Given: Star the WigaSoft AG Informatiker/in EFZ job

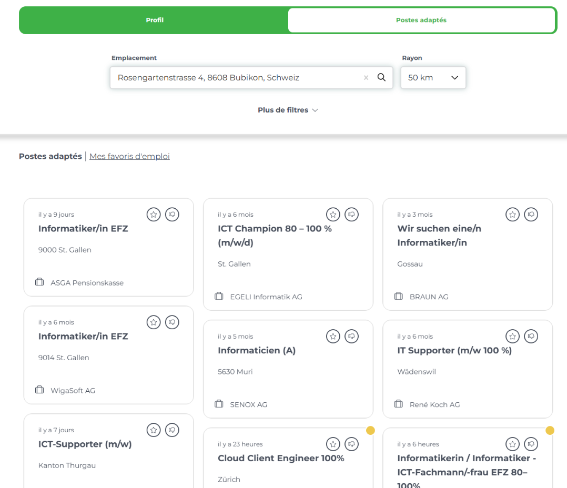Looking at the screenshot, I should coord(154,322).
